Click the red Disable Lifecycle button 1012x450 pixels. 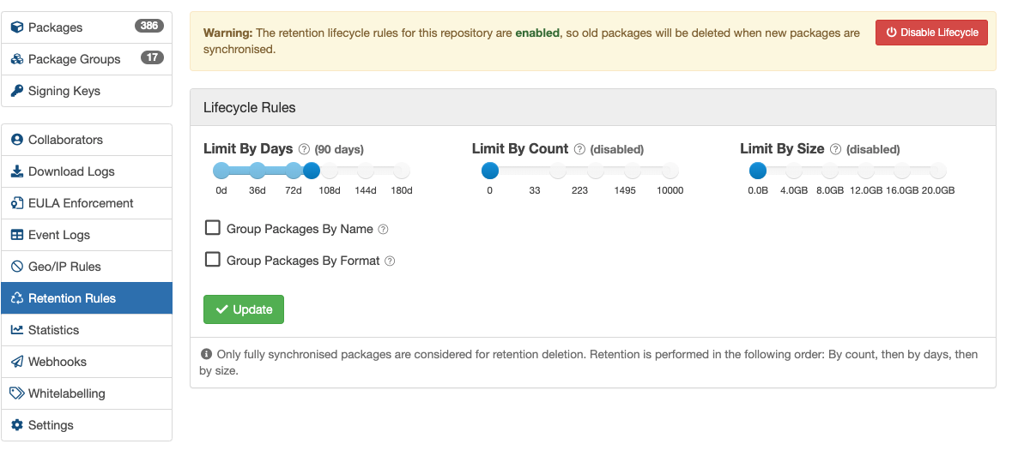[x=931, y=33]
